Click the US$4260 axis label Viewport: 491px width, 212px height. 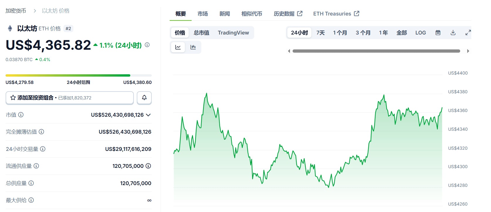click(x=458, y=204)
